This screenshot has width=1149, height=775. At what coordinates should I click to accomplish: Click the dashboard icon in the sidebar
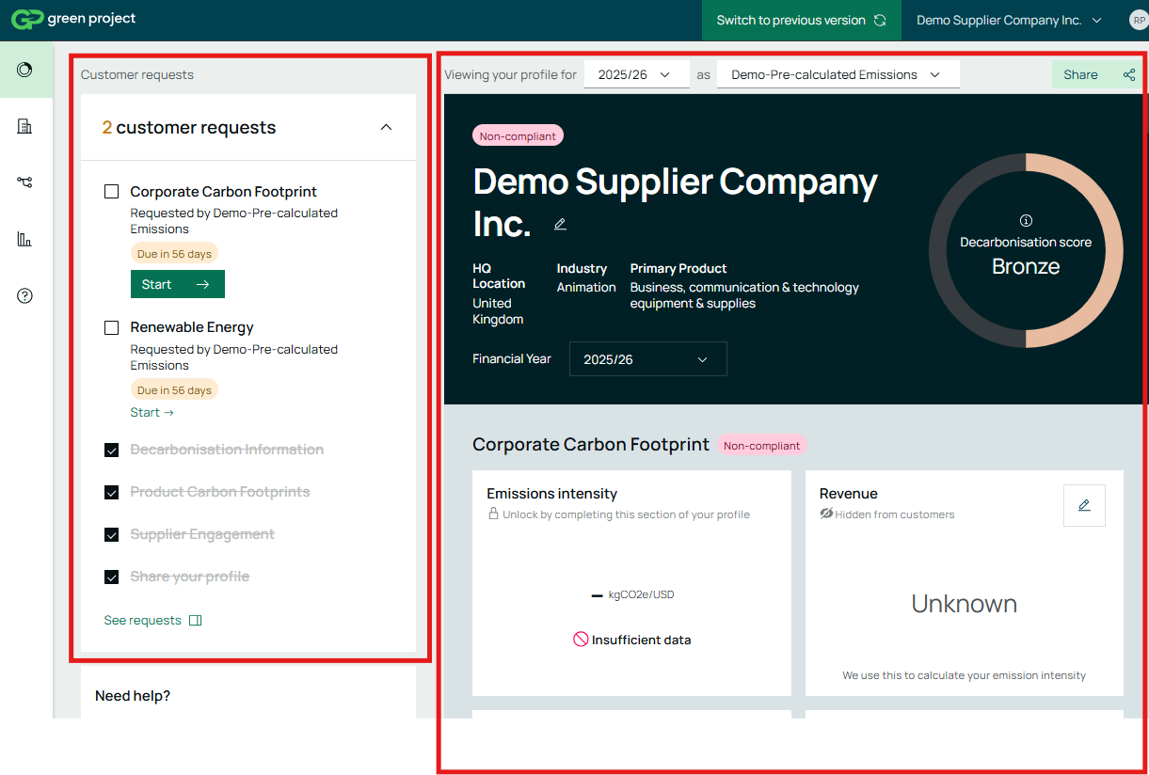(x=25, y=70)
